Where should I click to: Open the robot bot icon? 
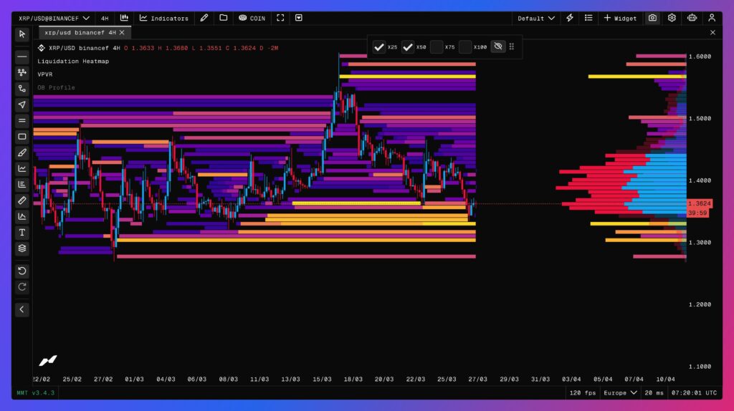(x=692, y=18)
